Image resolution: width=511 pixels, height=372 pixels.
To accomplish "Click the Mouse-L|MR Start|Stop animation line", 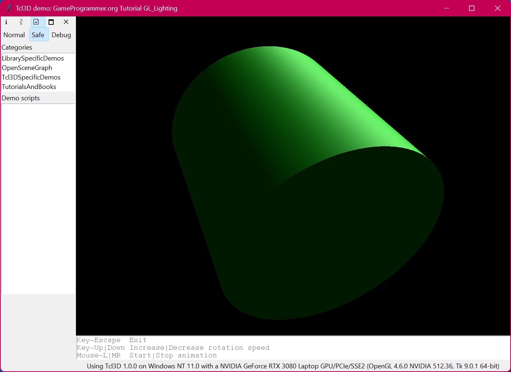I will tap(147, 355).
